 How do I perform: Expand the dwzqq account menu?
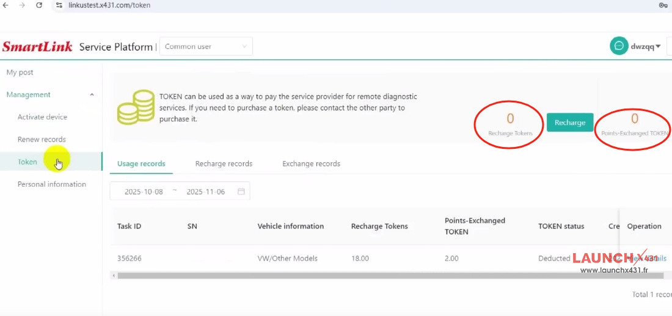tap(646, 46)
